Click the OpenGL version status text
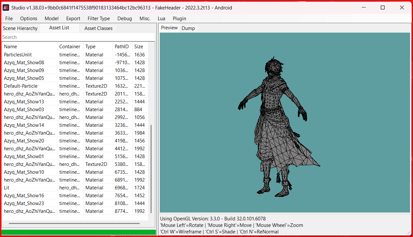The height and width of the screenshot is (237, 413). pos(213,219)
